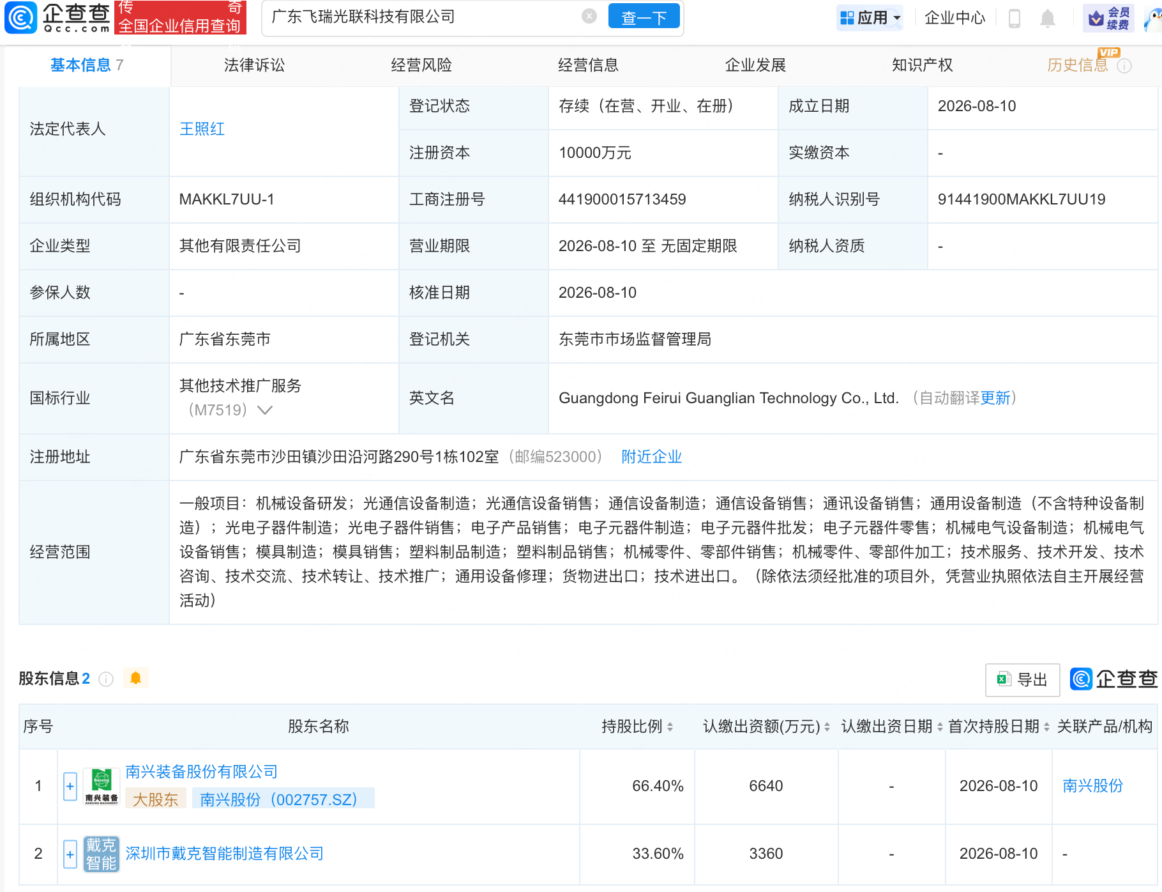Click the 6640 capital contribution cell
1162x892 pixels.
tap(766, 786)
